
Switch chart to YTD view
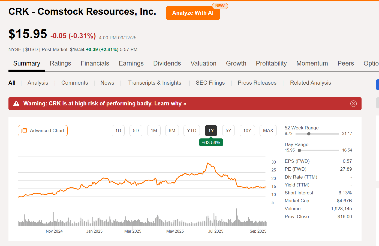coord(191,131)
